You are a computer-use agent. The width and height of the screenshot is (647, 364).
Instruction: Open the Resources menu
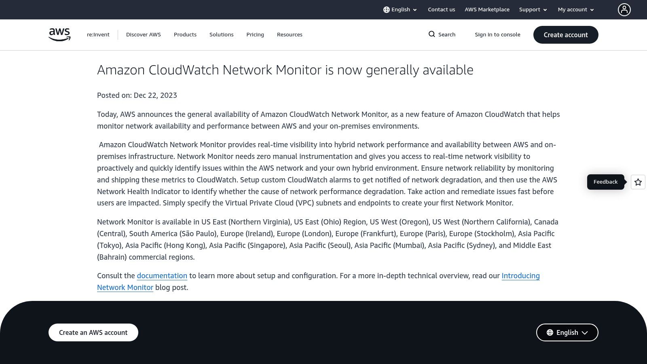click(290, 34)
